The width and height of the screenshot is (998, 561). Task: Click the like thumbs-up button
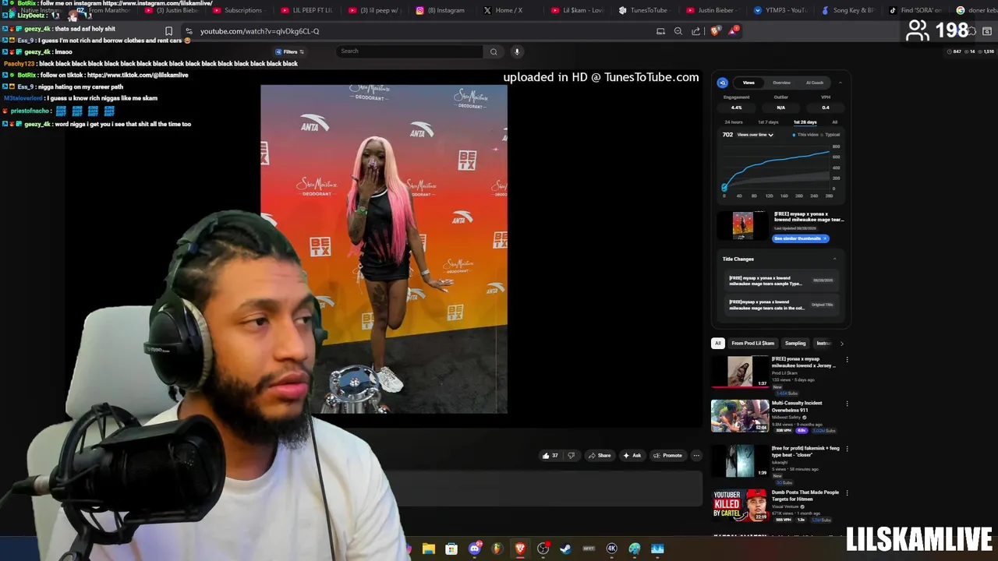pyautogui.click(x=550, y=456)
